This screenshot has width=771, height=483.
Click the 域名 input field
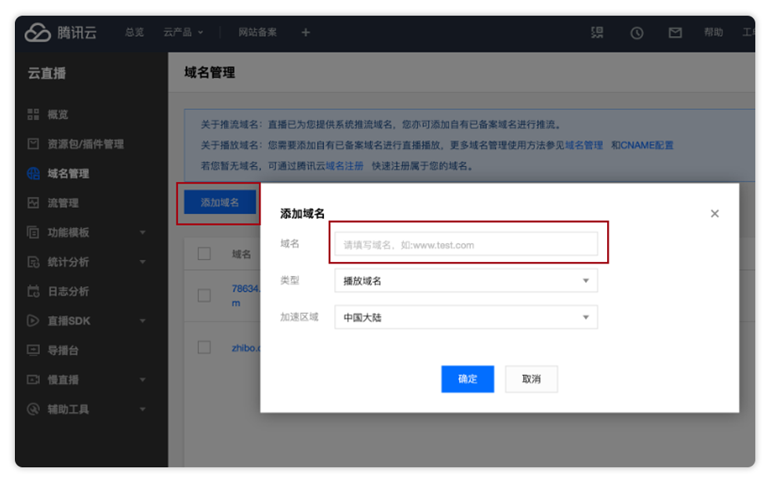pyautogui.click(x=466, y=245)
